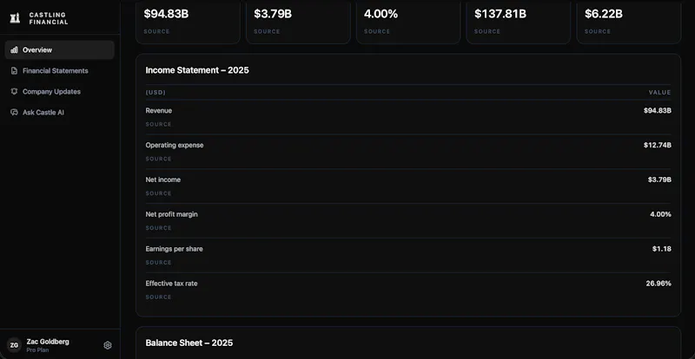Click the 26.96% tax rate value
695x359 pixels.
click(659, 284)
